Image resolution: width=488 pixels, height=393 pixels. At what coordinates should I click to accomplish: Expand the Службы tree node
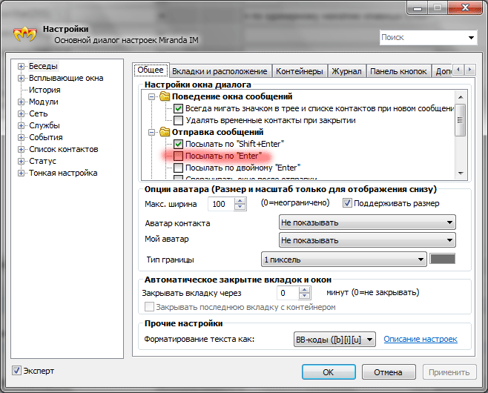click(21, 125)
